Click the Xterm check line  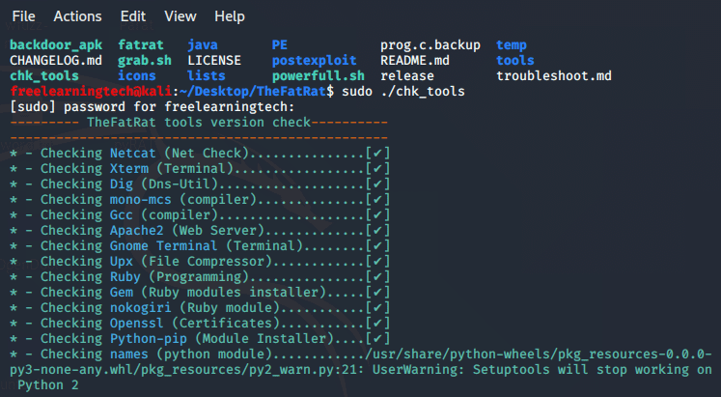200,168
